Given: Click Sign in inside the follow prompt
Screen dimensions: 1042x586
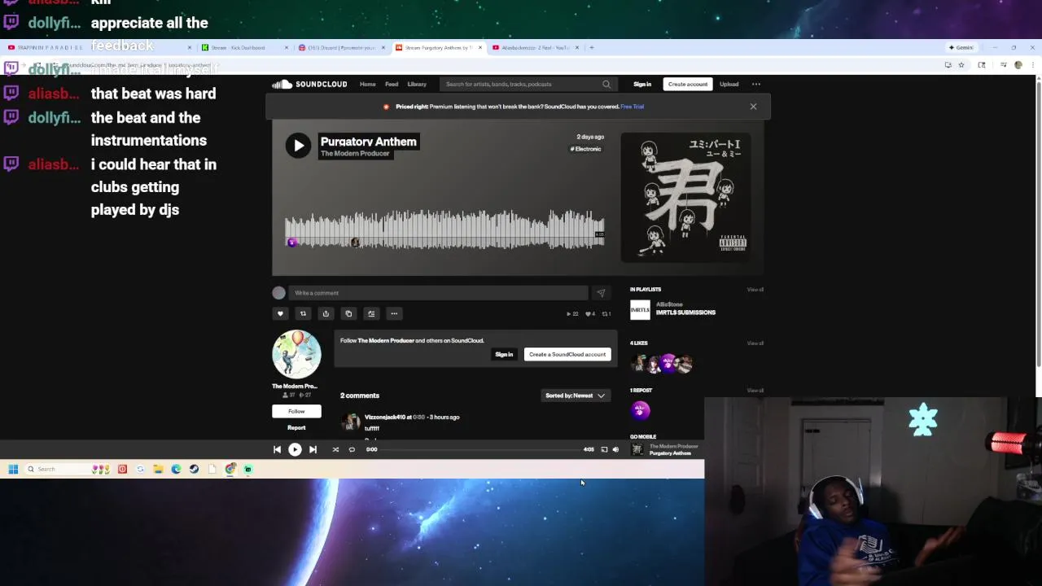Looking at the screenshot, I should (504, 354).
